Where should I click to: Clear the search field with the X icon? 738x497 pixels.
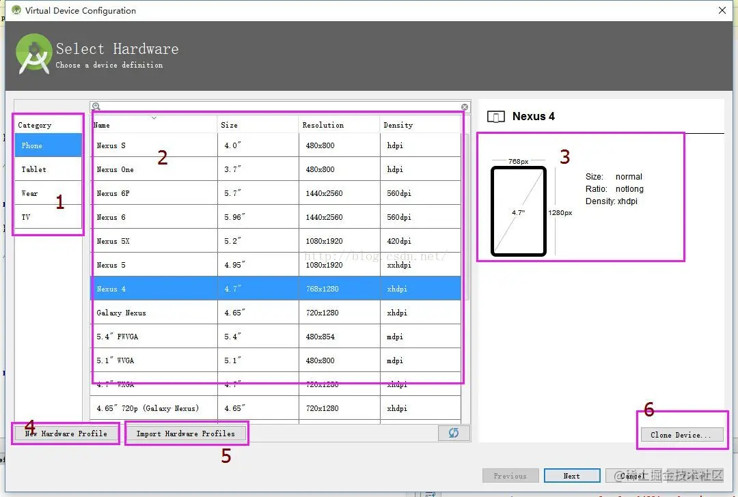pos(465,106)
